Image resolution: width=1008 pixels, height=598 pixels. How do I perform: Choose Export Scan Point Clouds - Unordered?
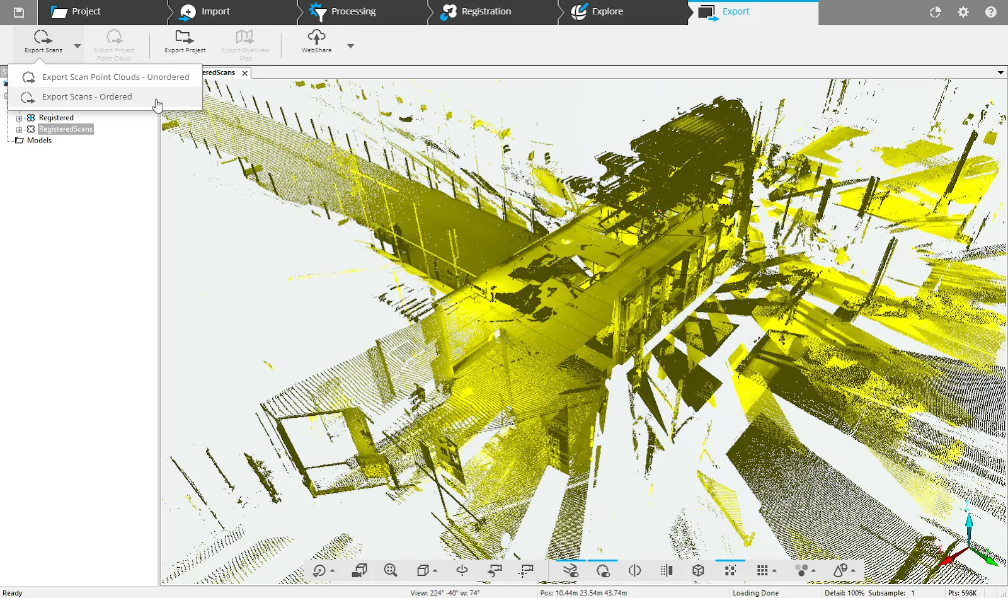point(105,77)
